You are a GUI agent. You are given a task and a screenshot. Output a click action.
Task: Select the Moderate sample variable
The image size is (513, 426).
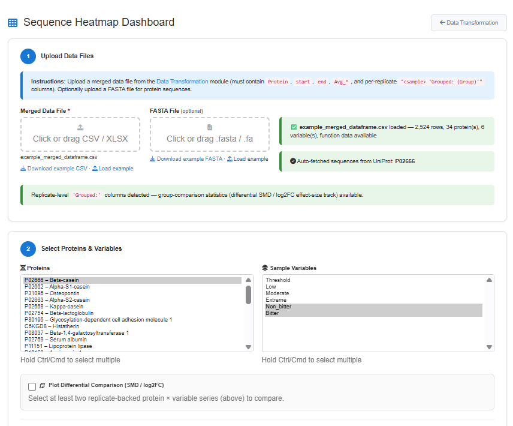pos(373,293)
